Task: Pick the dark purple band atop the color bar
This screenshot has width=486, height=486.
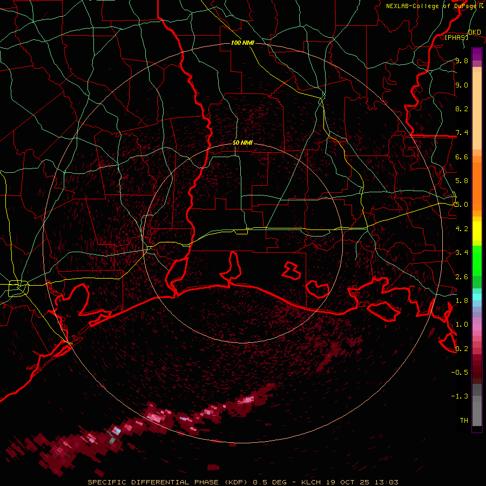Action: [x=477, y=54]
